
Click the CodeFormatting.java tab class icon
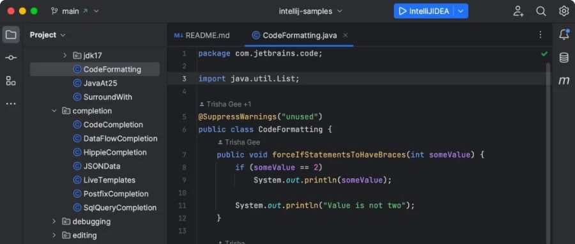click(x=256, y=35)
